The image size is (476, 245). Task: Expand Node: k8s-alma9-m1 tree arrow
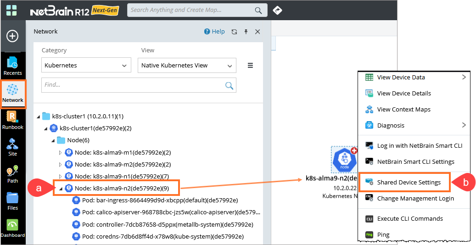tap(61, 152)
